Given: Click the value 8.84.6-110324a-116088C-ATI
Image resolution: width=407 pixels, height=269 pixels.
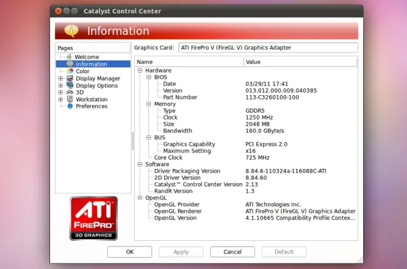Looking at the screenshot, I should click(x=286, y=171).
